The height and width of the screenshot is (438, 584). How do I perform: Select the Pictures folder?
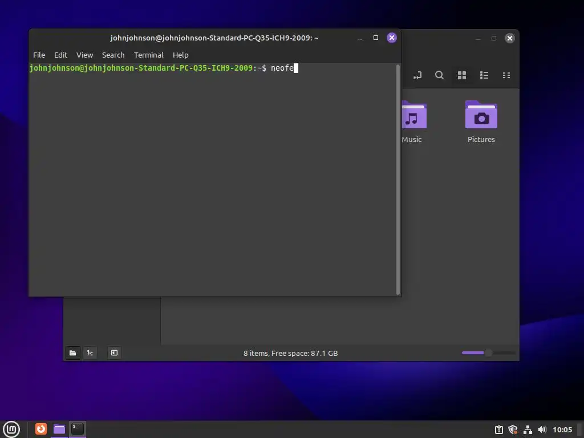(481, 122)
